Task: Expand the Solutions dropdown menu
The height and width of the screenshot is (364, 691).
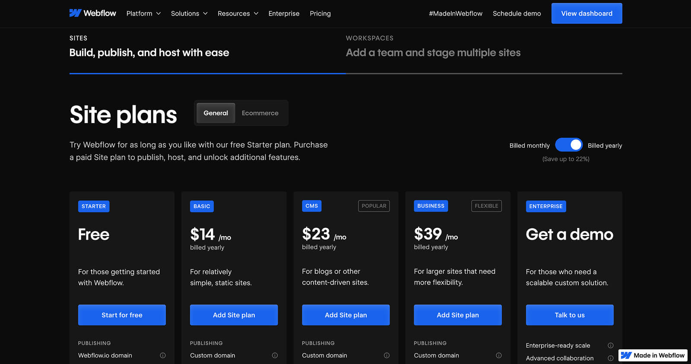Action: coord(189,13)
